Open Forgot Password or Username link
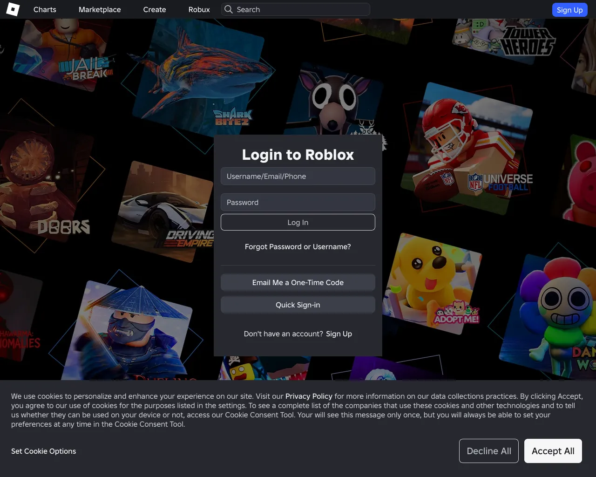Image resolution: width=596 pixels, height=477 pixels. [298, 246]
